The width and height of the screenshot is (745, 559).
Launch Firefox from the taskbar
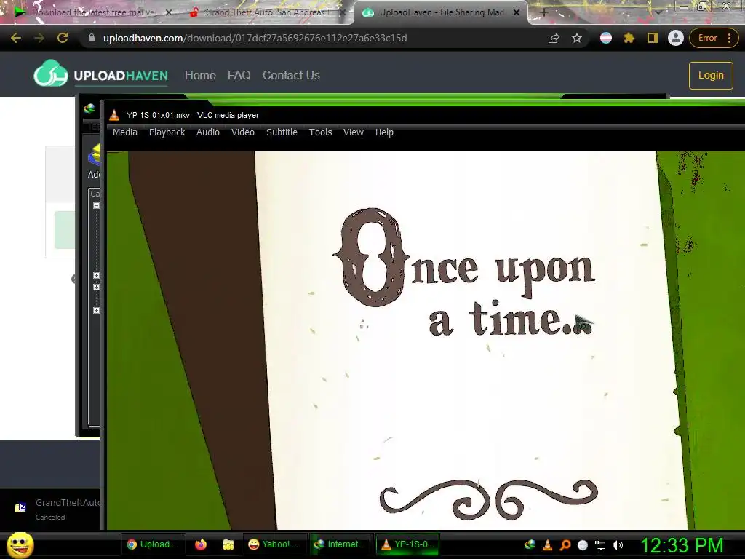point(201,544)
